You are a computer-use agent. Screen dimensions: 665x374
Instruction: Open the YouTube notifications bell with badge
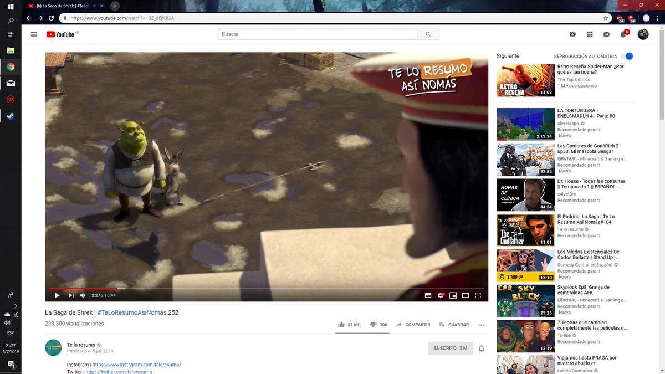pos(623,34)
